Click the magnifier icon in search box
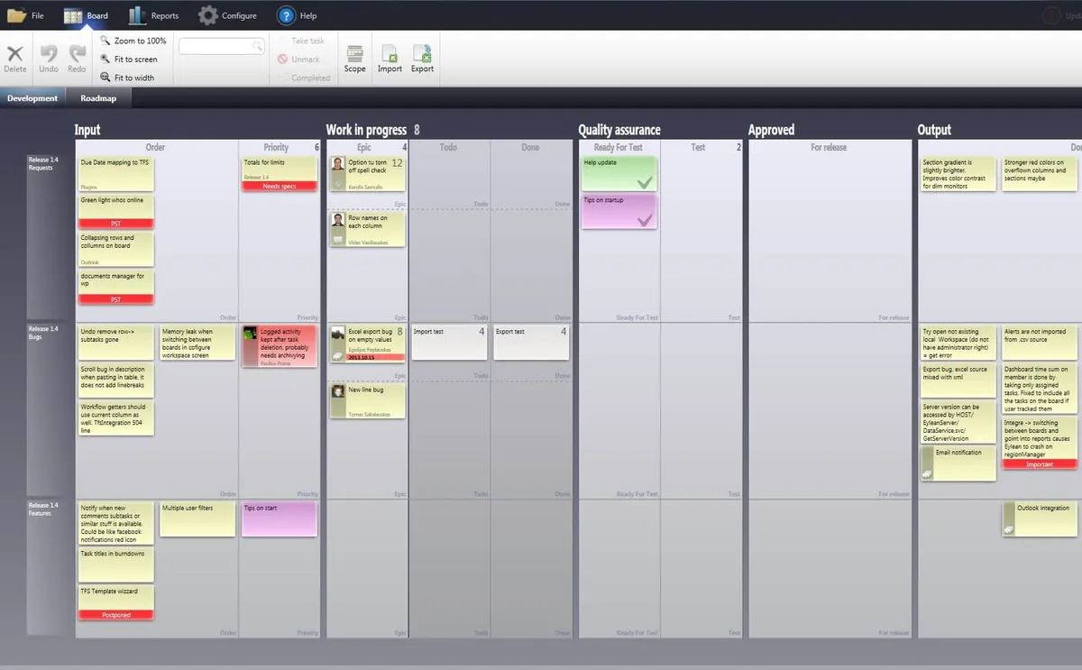 [257, 46]
